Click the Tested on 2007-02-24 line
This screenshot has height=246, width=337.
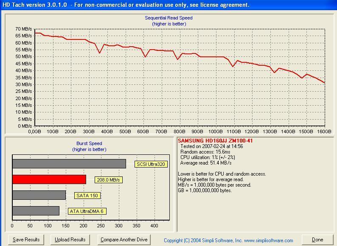(x=212, y=146)
